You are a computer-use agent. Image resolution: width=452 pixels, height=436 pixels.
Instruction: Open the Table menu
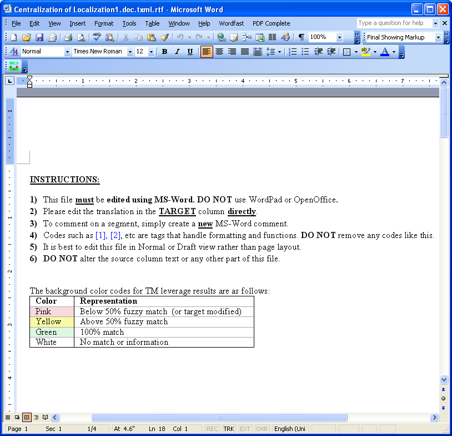pyautogui.click(x=152, y=23)
